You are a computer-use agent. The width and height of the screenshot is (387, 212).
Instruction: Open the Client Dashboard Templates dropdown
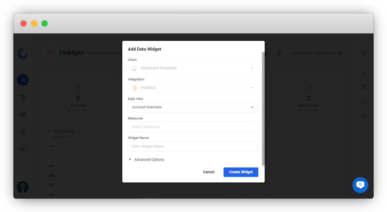192,68
